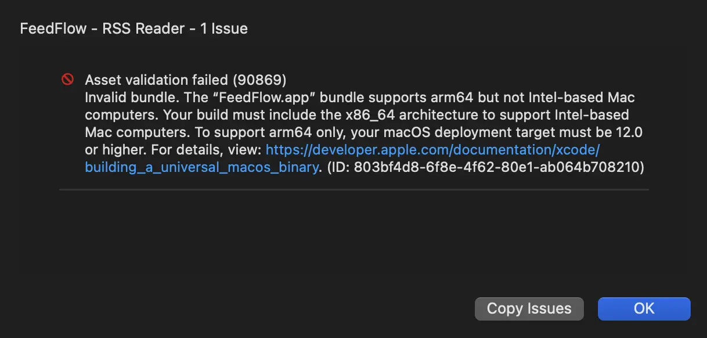
Task: Click the empty issue list area below separator
Action: (x=353, y=238)
